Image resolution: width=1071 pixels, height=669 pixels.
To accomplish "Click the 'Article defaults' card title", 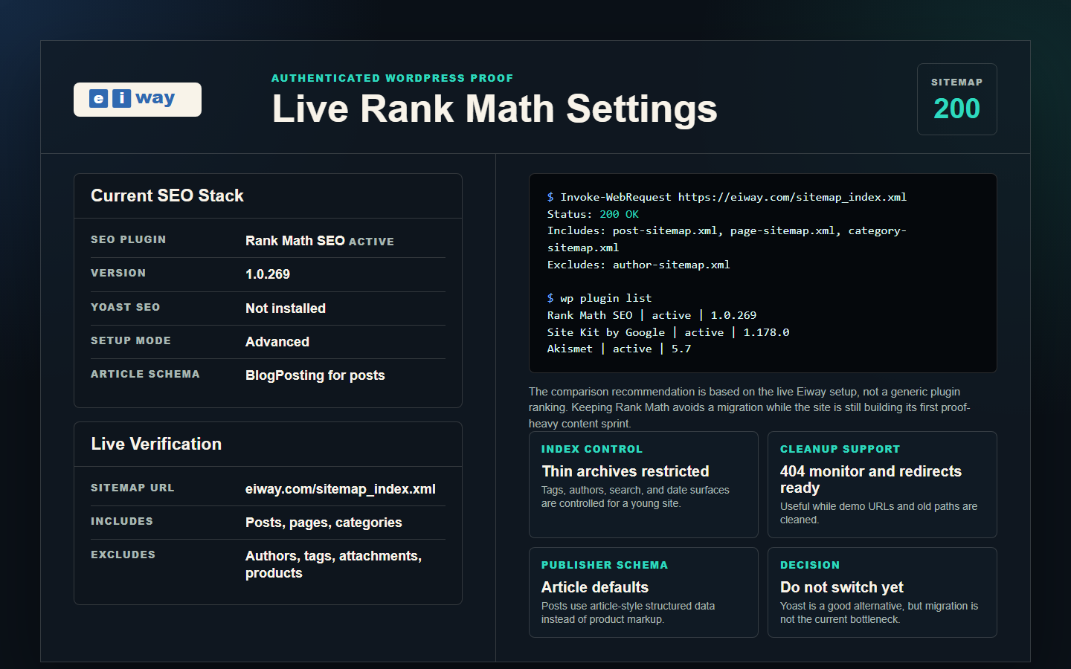I will [595, 587].
